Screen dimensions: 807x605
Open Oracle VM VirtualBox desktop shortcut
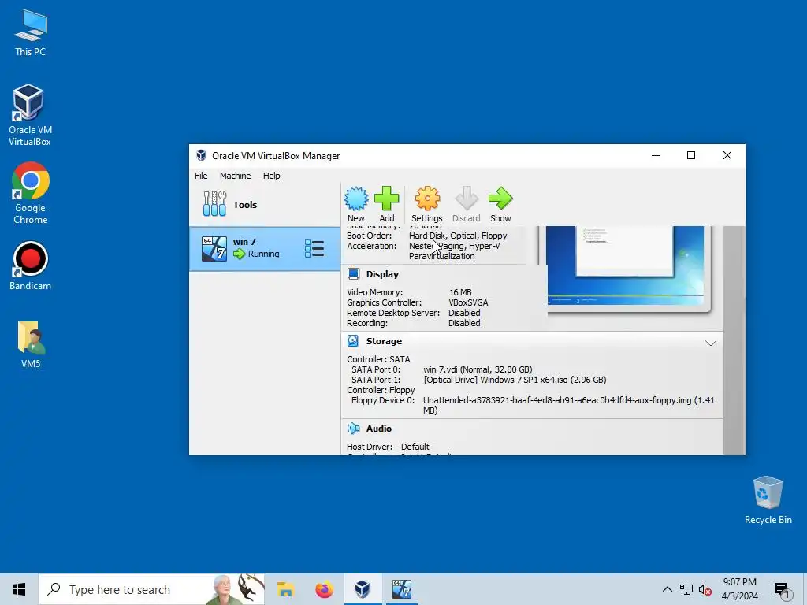tap(31, 115)
